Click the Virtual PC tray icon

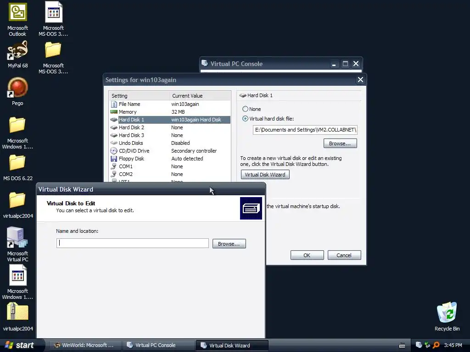point(419,345)
